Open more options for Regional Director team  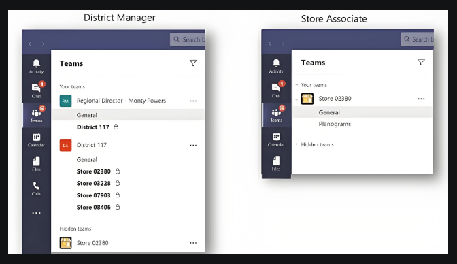pyautogui.click(x=193, y=101)
